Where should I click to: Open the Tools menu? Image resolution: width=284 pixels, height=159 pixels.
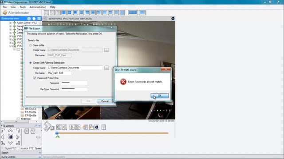point(23,7)
